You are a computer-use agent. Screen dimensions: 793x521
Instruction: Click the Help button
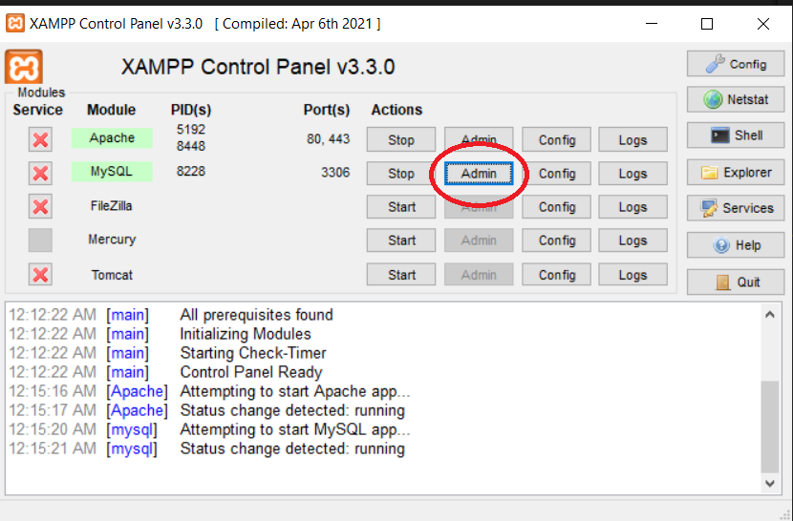click(x=736, y=245)
